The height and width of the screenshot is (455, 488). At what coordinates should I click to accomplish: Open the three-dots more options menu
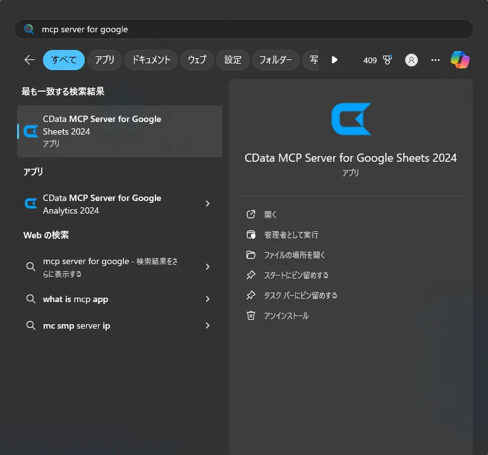(436, 60)
